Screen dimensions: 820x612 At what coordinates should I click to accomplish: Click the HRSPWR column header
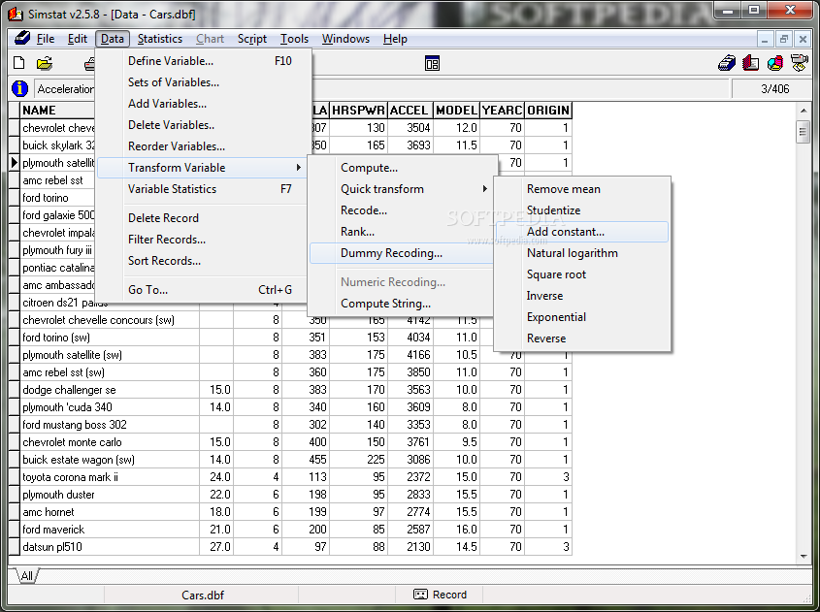pyautogui.click(x=358, y=111)
